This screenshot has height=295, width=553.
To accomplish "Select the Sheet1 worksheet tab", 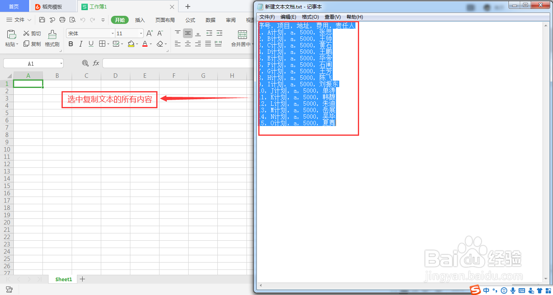I will tap(64, 279).
